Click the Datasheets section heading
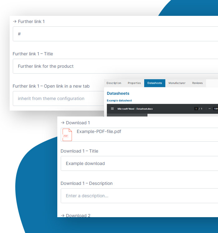 click(118, 93)
